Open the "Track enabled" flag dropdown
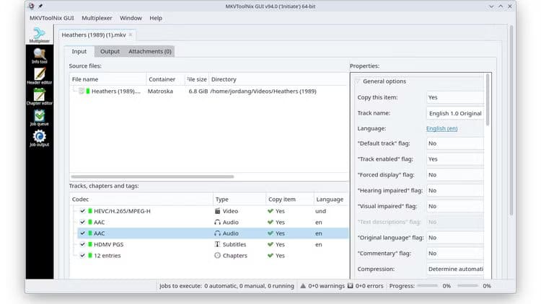Viewport: 541px width, 304px height. tap(455, 159)
